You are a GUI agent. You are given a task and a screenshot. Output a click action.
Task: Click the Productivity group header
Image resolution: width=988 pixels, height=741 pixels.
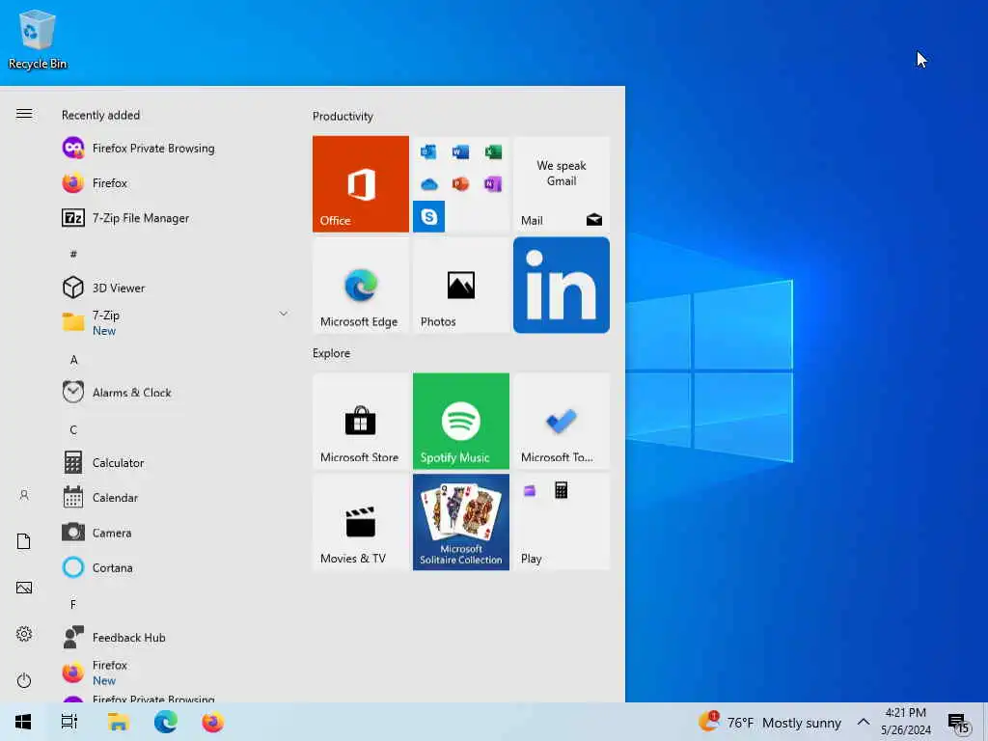click(343, 117)
